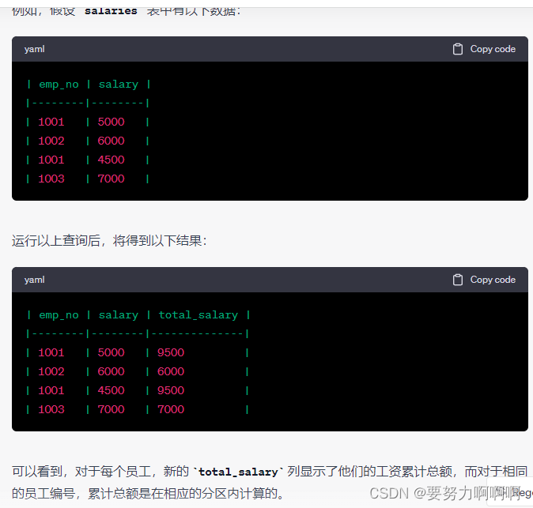
Task: Copy code of the total_salary result block
Action: [484, 280]
